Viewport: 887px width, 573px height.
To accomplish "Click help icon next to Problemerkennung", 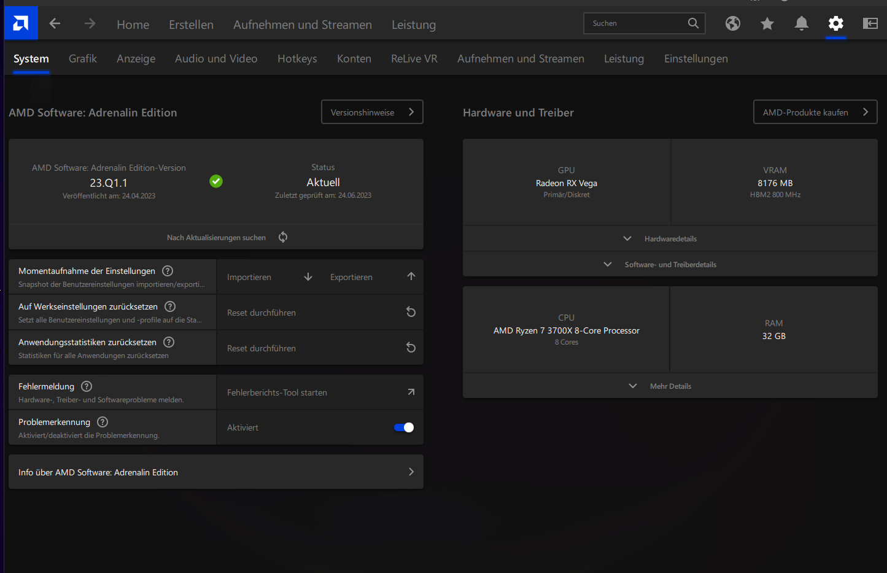I will (x=103, y=422).
